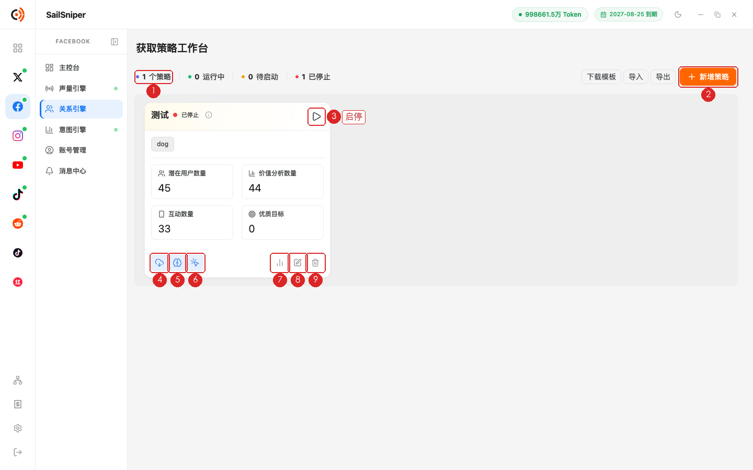This screenshot has width=753, height=470.
Task: Click the 导出 button
Action: 663,77
